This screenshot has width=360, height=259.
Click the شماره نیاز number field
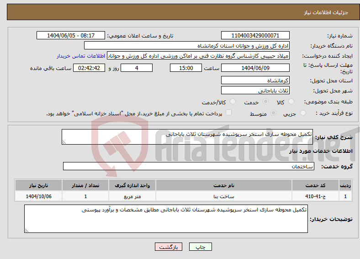[x=255, y=35]
